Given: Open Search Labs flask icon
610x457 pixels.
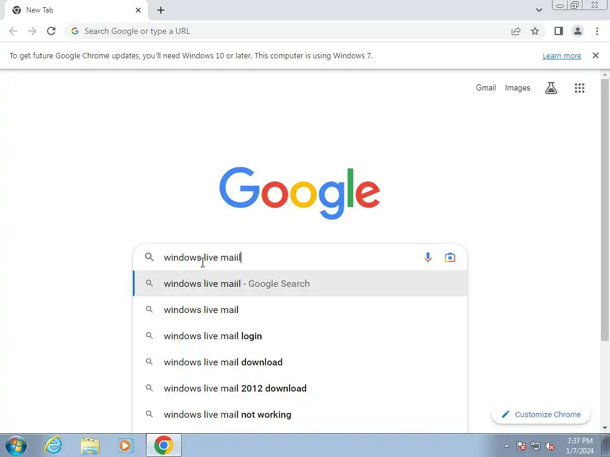Looking at the screenshot, I should pos(551,88).
